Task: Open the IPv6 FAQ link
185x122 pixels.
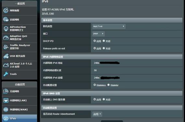Action: (48, 13)
